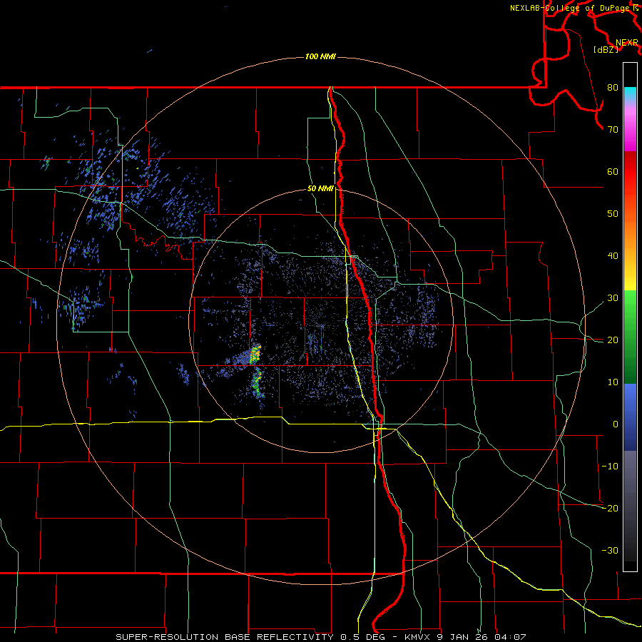Select the green segment of the color bar

tap(630, 337)
